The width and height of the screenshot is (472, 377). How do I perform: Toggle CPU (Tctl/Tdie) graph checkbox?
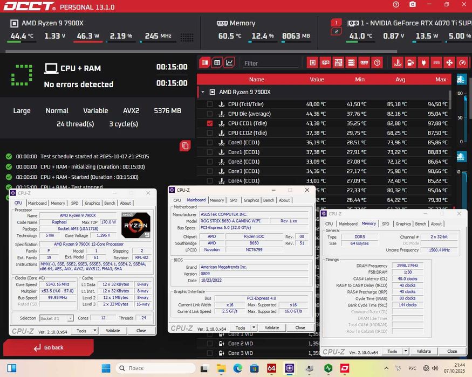click(x=210, y=104)
